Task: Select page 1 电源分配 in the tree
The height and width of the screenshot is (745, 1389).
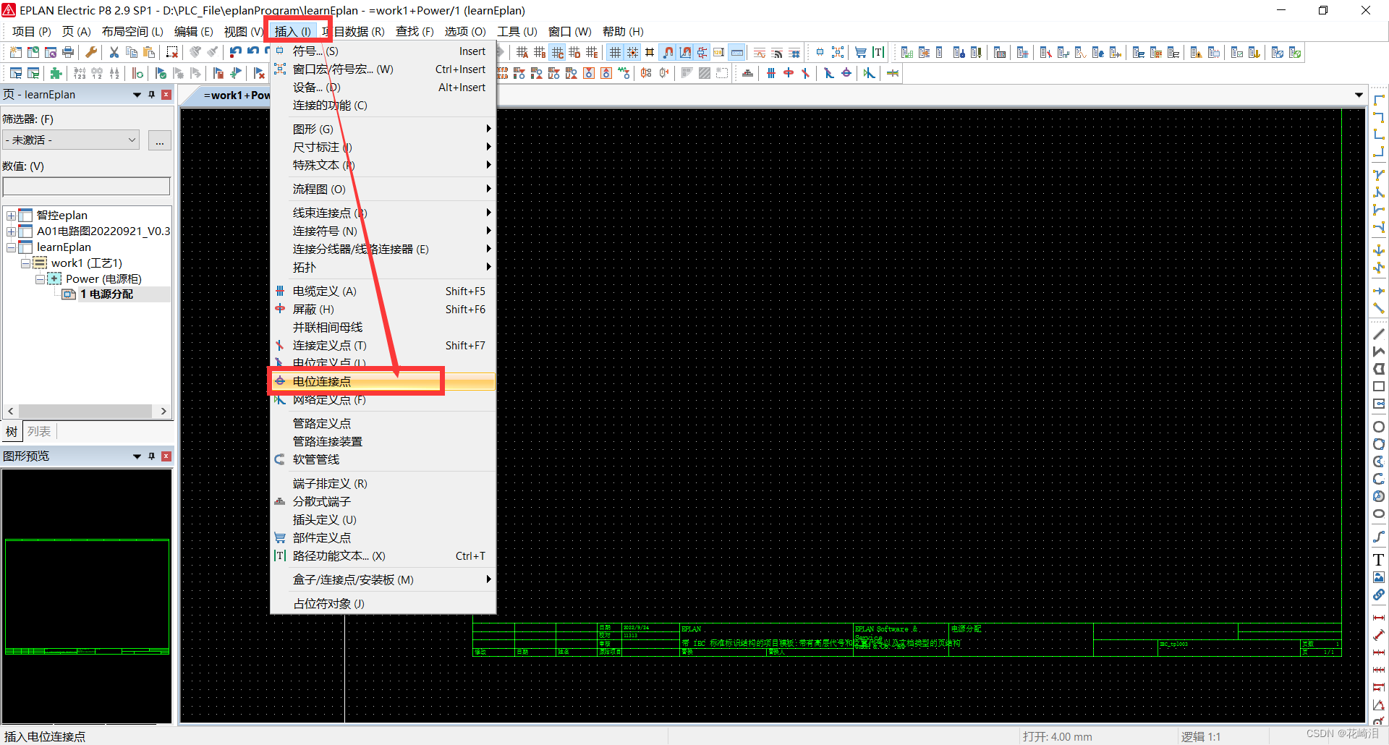Action: (x=106, y=294)
